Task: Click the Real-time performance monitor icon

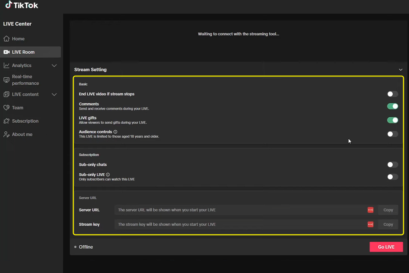Action: coord(6,80)
